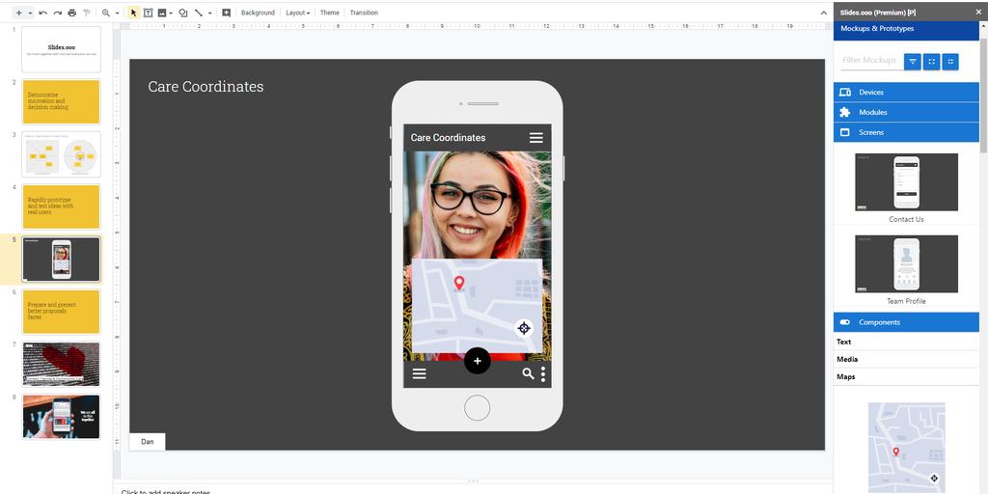Select the Media tab in Components
Viewport: 988px width, 494px height.
tap(847, 359)
